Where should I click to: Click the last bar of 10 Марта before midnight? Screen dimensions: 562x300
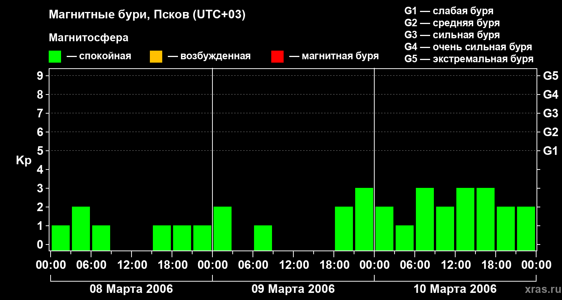[x=526, y=228]
